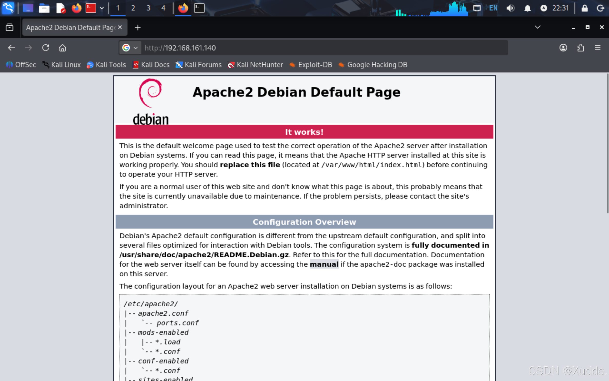
Task: Open the extensions puzzle-piece icon
Action: click(581, 48)
